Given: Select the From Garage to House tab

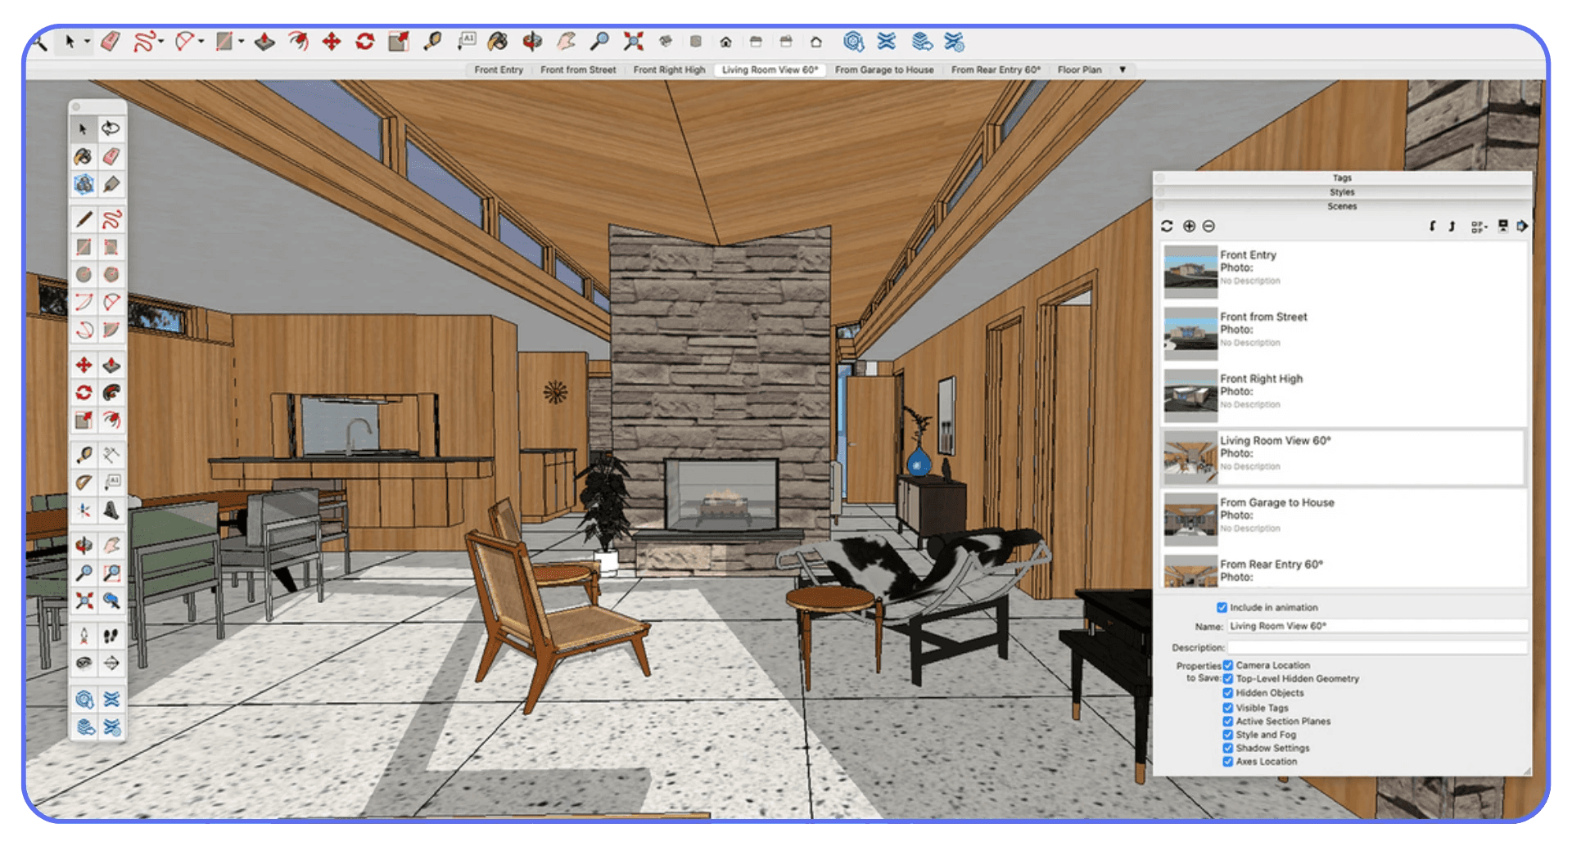Looking at the screenshot, I should pos(884,70).
